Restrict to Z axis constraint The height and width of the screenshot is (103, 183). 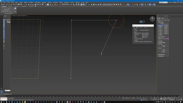[x=150, y=5]
